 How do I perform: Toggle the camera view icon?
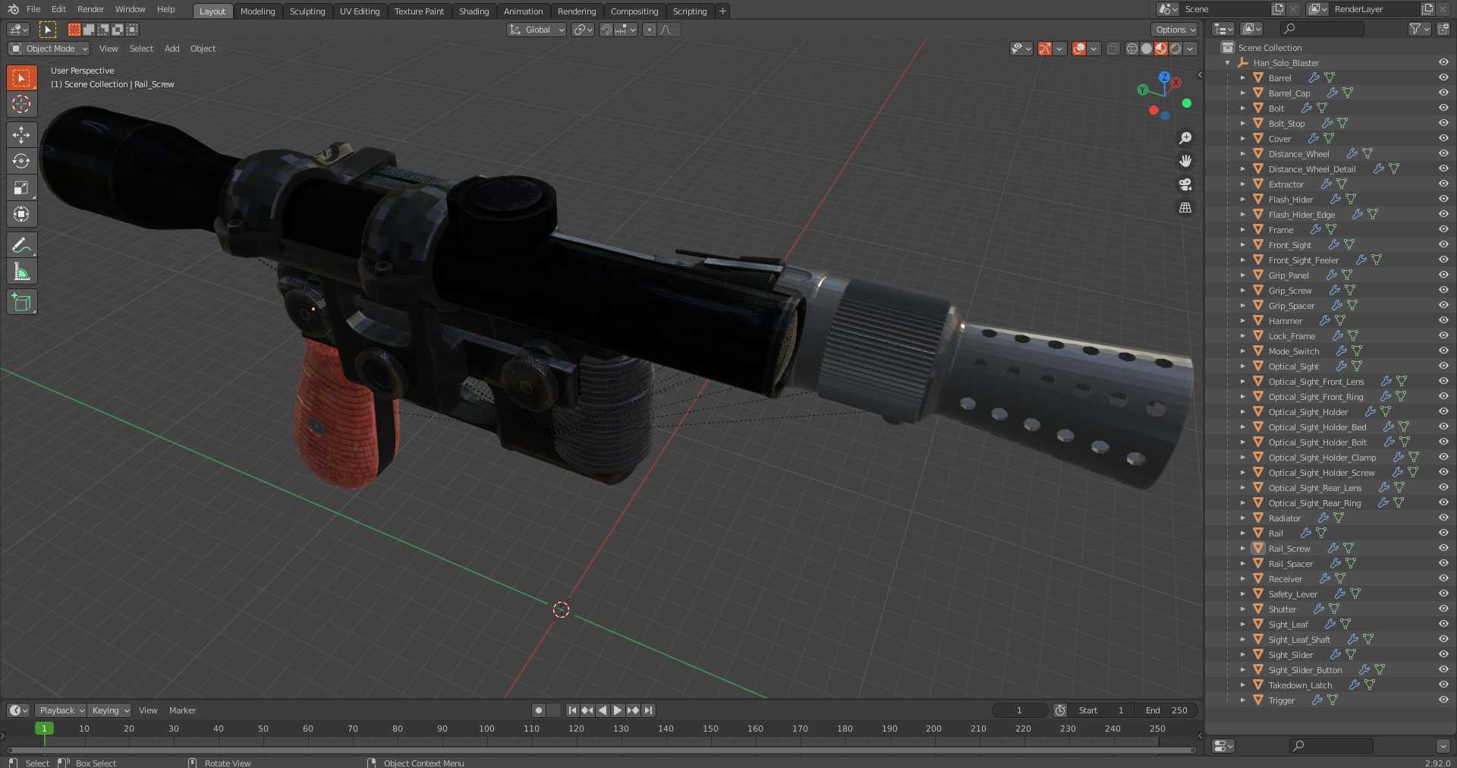pyautogui.click(x=1185, y=184)
